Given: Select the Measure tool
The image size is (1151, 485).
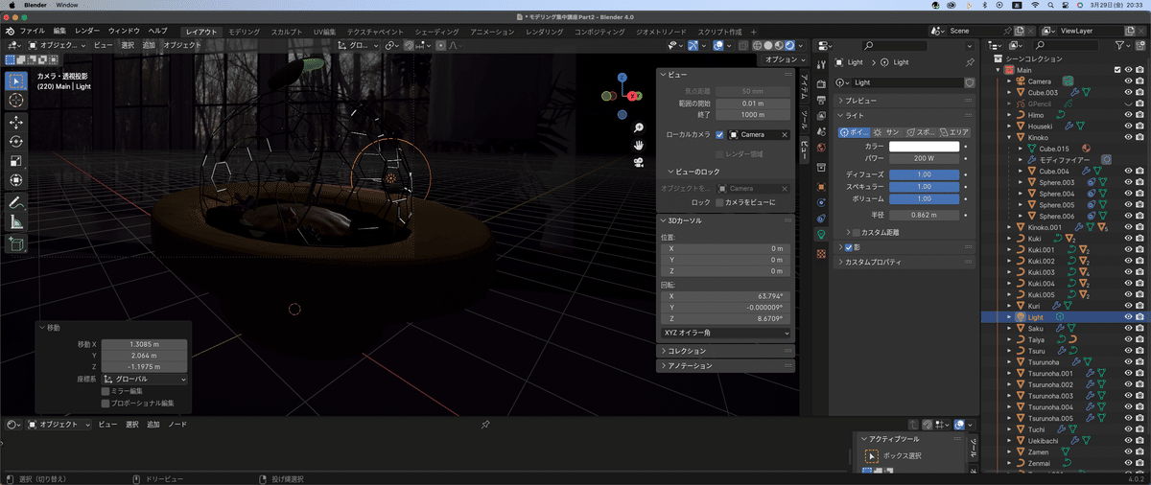Looking at the screenshot, I should [x=16, y=222].
